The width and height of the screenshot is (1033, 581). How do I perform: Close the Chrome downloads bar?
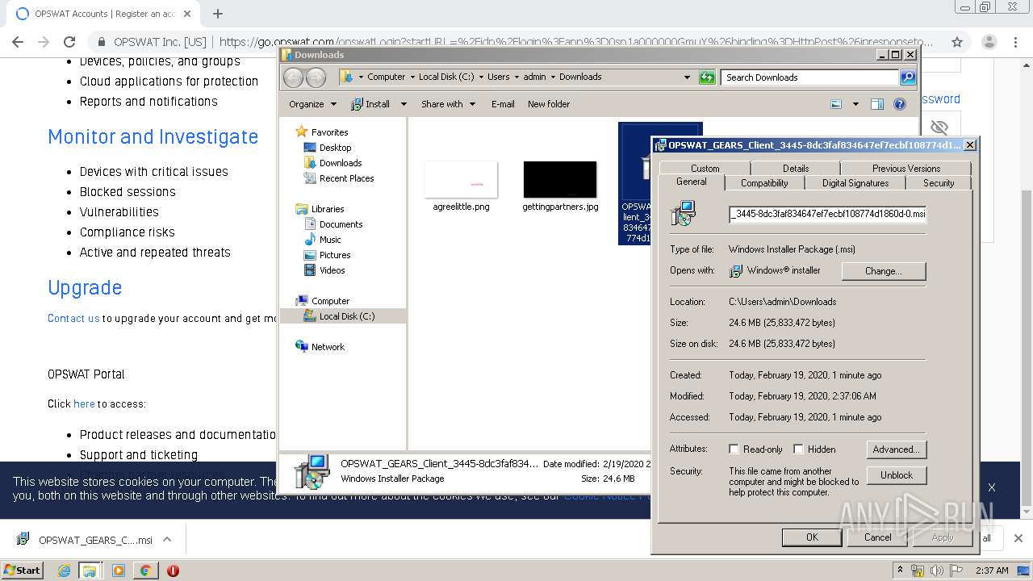click(1018, 538)
